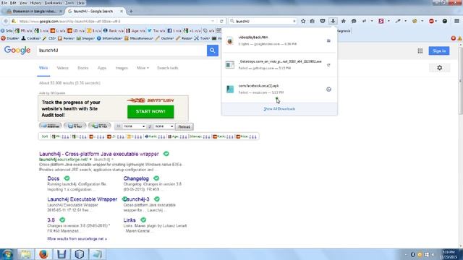Open the first 'none' sort dropdown
Image resolution: width=463 pixels, height=260 pixels.
[134, 126]
